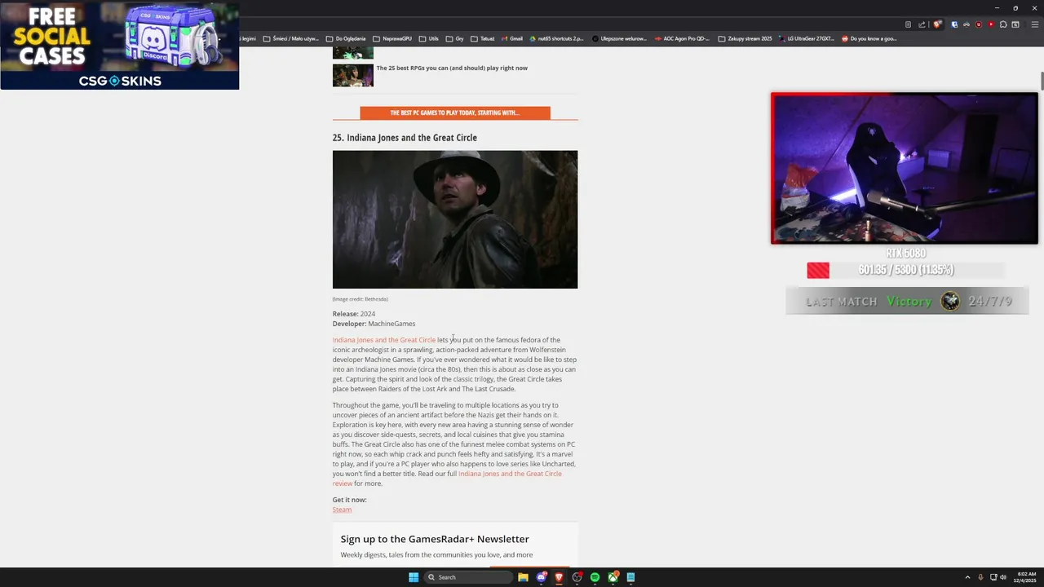The width and height of the screenshot is (1044, 587).
Task: Click the Last Match Victory banner
Action: click(907, 301)
